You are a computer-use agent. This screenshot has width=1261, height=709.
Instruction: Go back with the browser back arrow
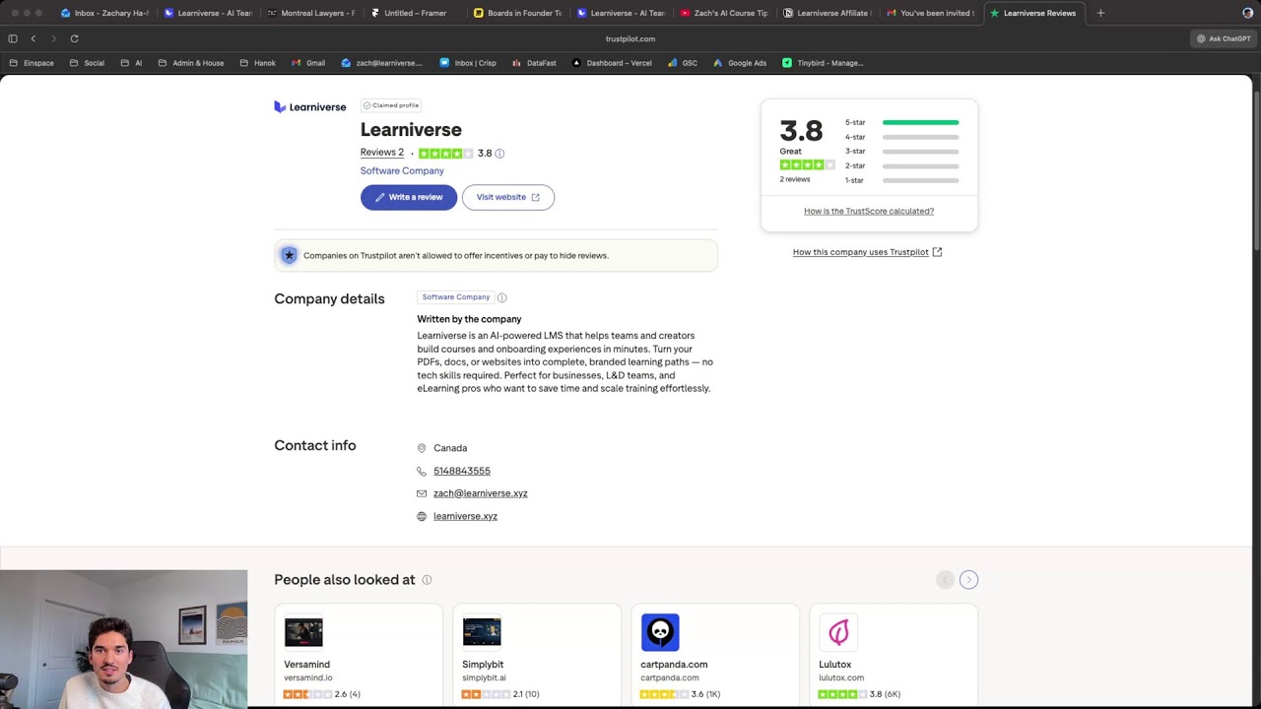[x=33, y=38]
